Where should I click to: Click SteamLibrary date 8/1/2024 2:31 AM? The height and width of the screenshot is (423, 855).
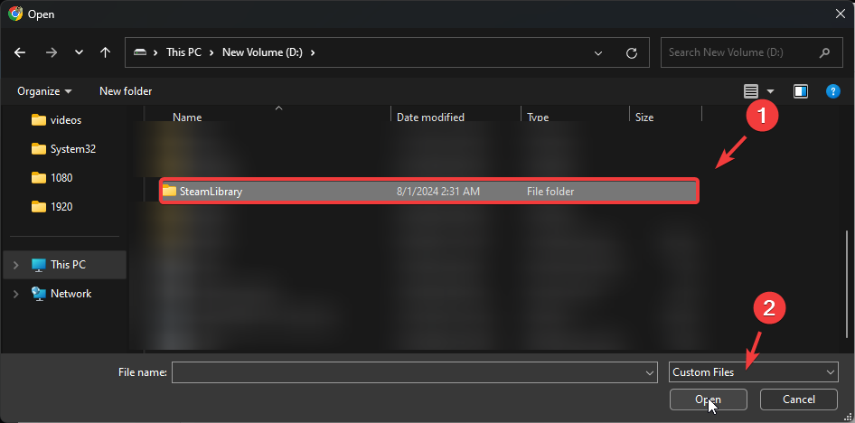point(437,192)
